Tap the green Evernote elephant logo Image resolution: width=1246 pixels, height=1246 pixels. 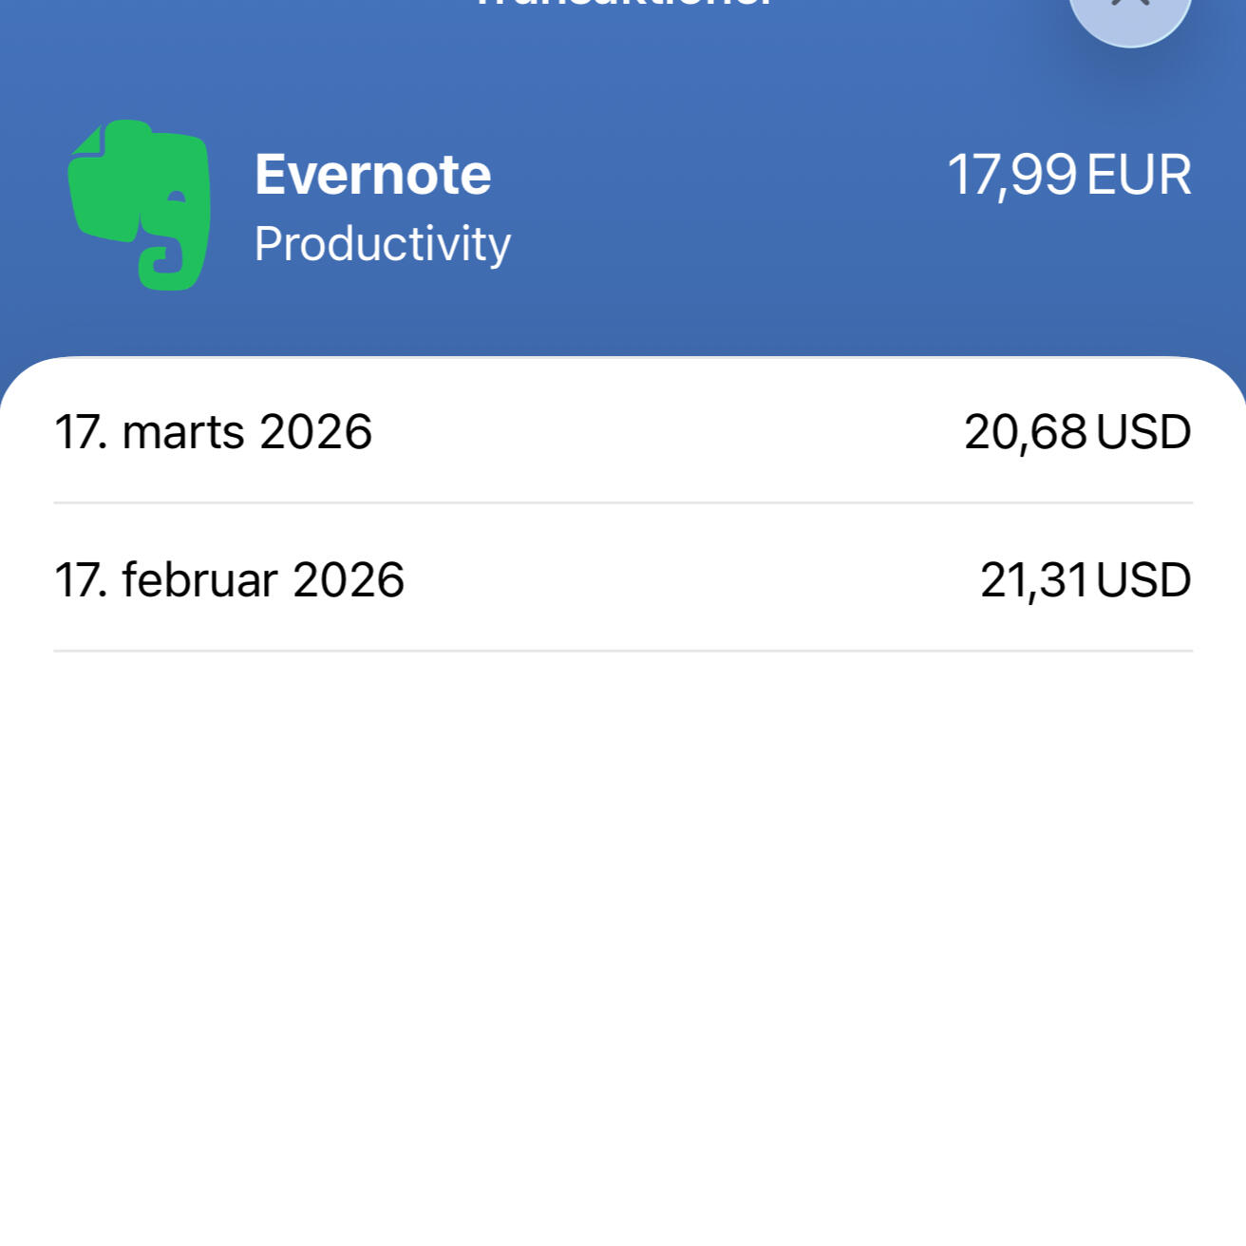coord(140,204)
